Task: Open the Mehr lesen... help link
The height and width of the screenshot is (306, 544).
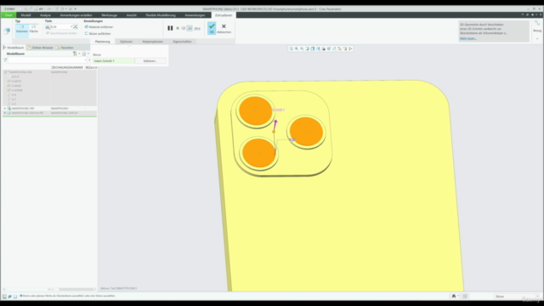Action: 468,38
